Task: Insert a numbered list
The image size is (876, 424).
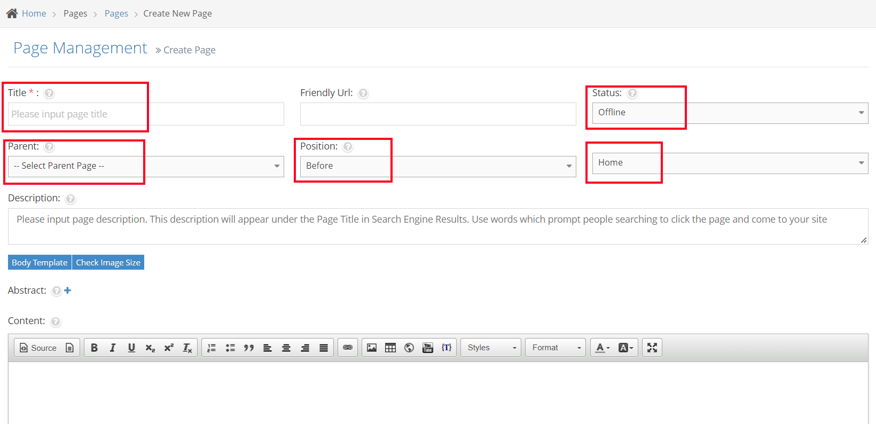Action: [x=212, y=348]
